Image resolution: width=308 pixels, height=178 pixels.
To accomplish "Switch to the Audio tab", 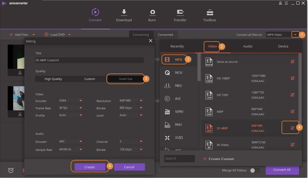I will (x=248, y=46).
